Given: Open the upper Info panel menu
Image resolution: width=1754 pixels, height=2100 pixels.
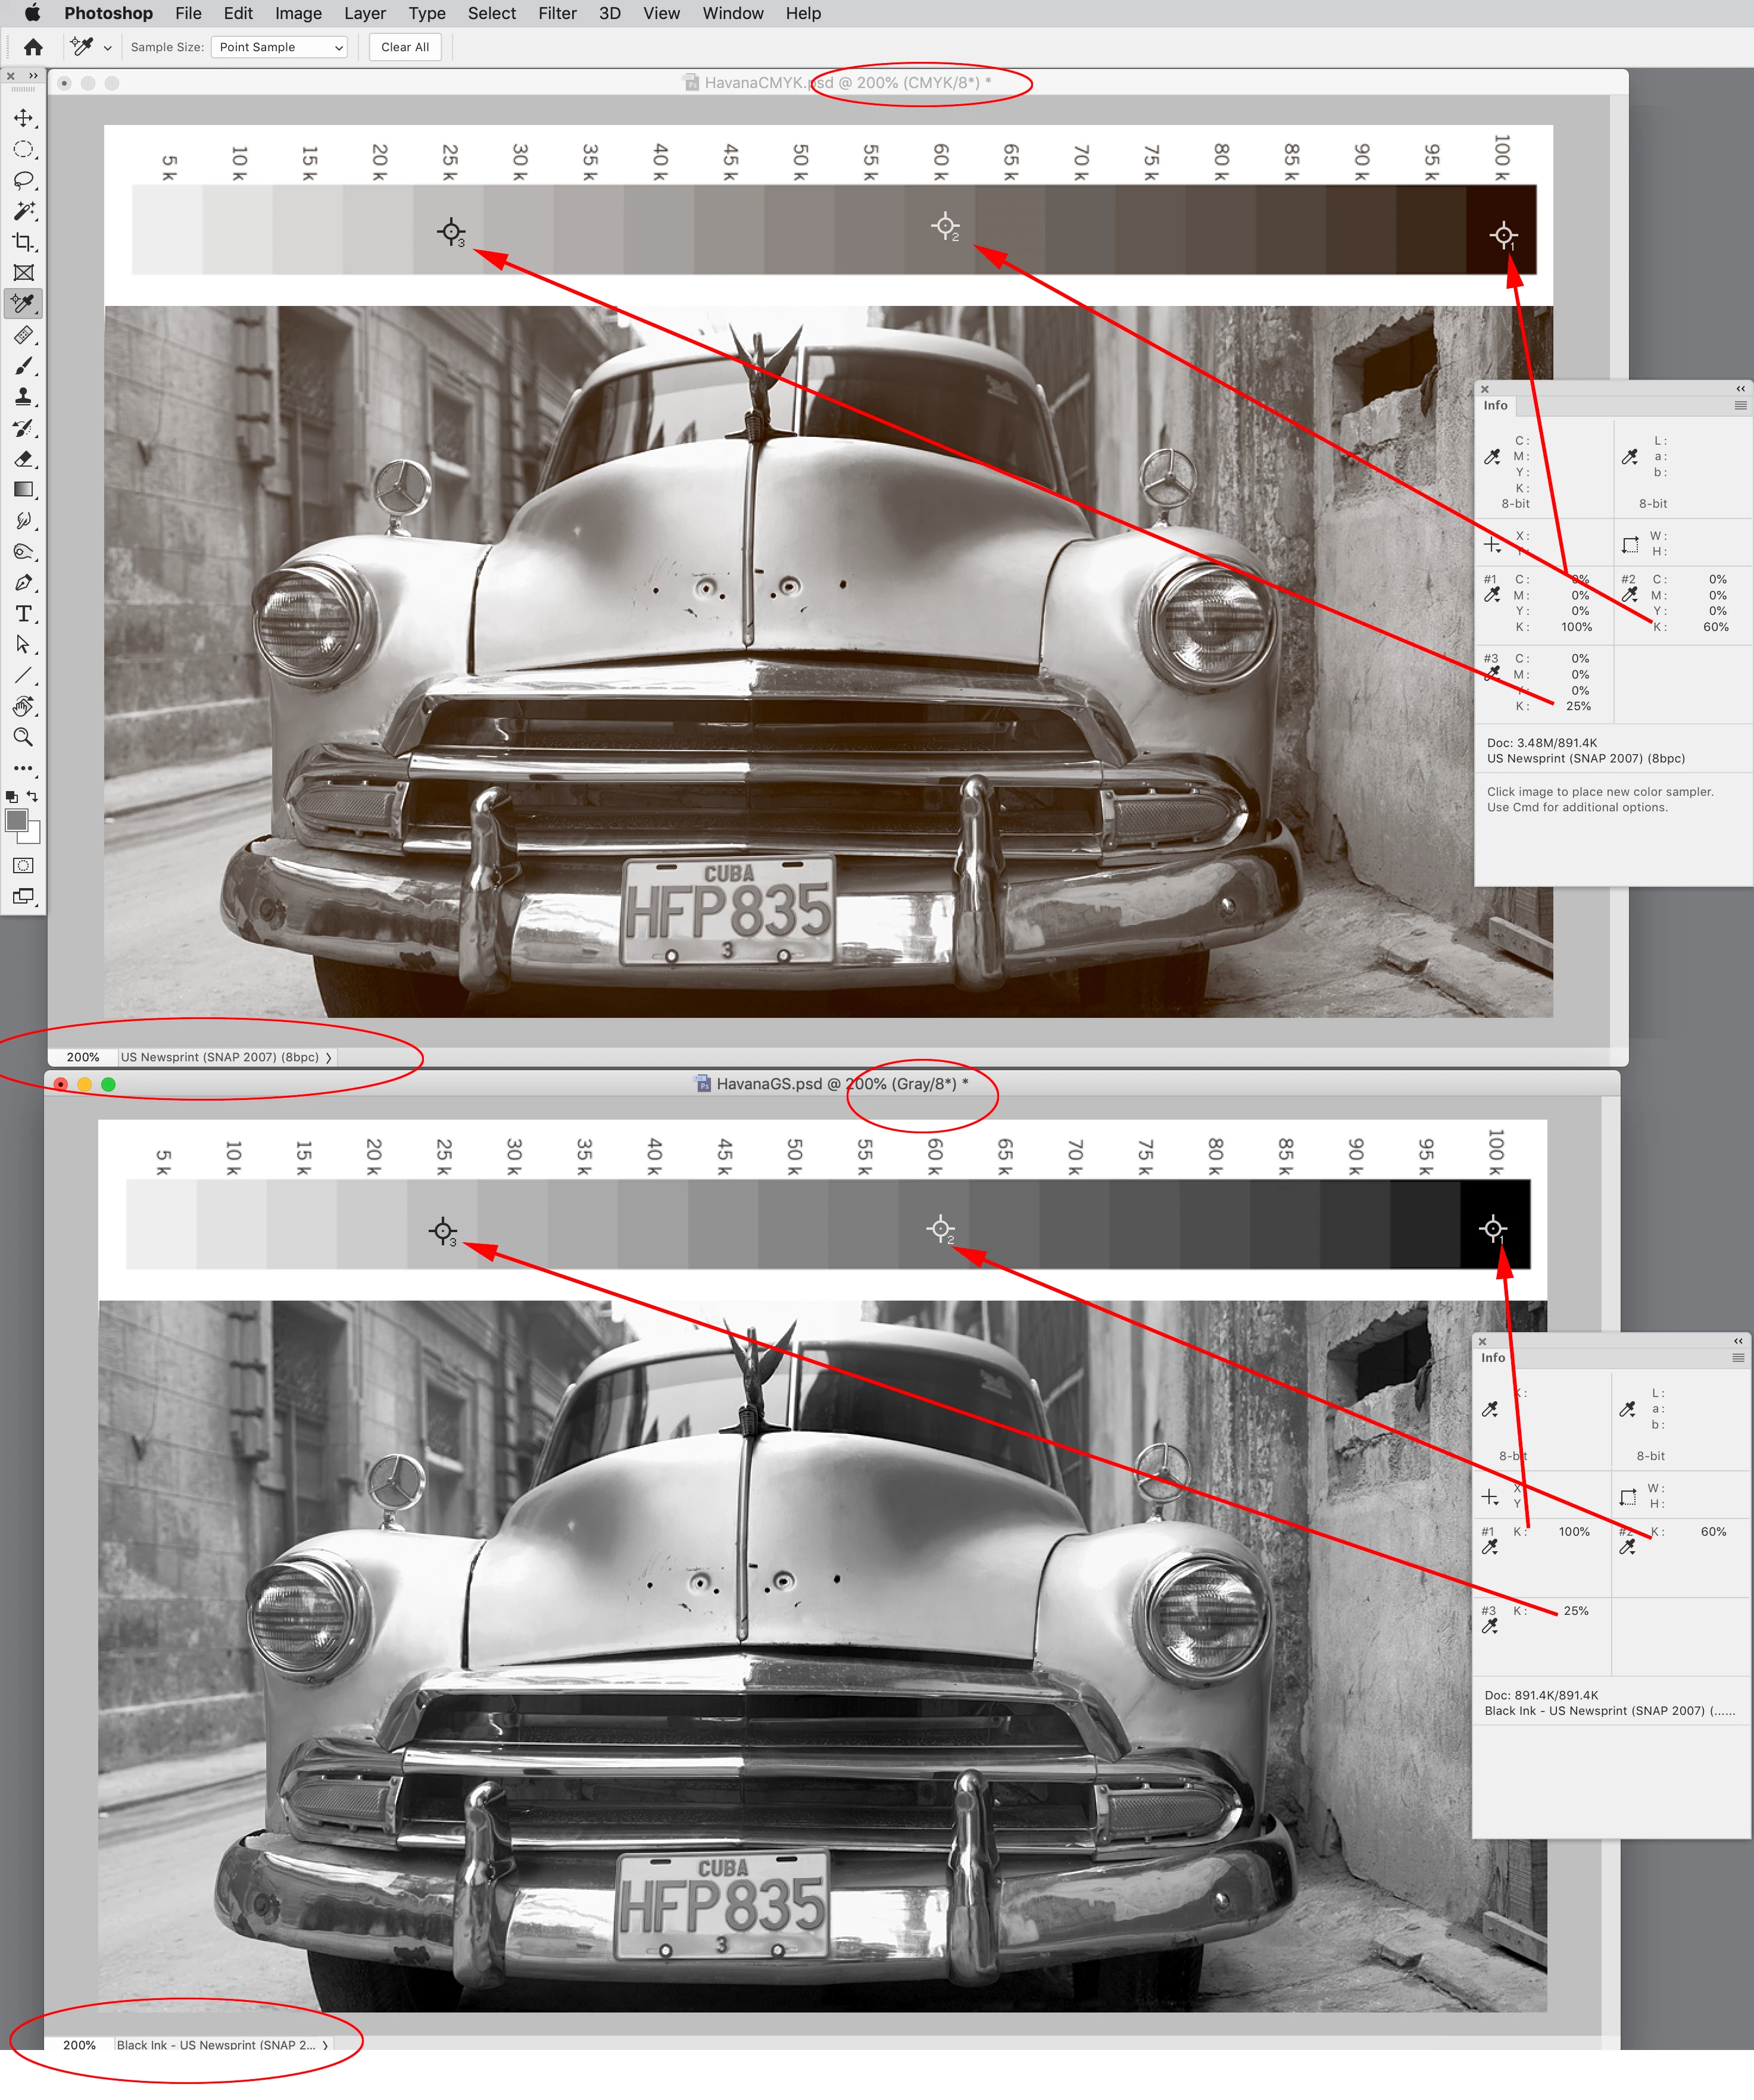Looking at the screenshot, I should pos(1740,405).
